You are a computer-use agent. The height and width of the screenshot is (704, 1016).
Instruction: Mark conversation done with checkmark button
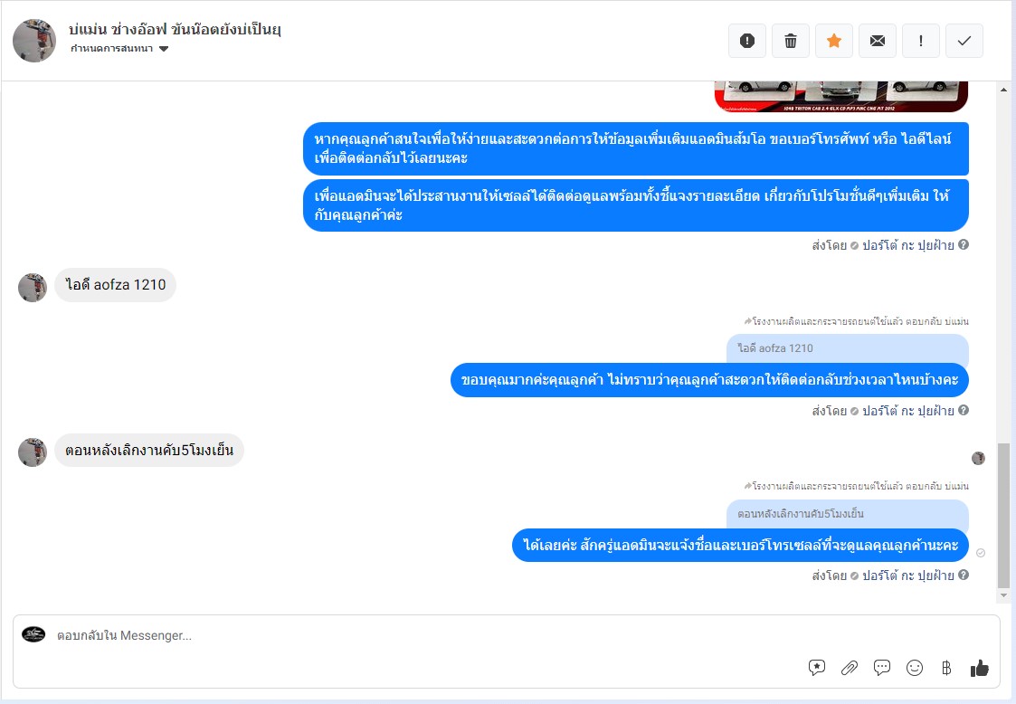point(964,41)
